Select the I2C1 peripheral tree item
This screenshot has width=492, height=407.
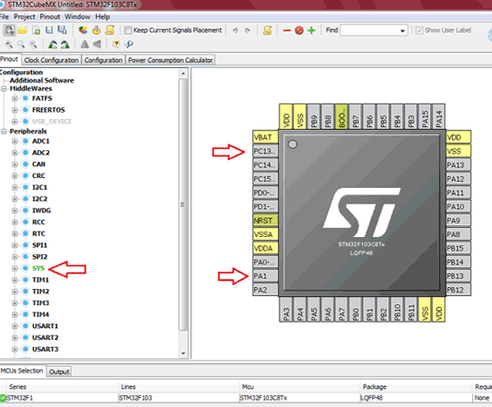(x=39, y=187)
